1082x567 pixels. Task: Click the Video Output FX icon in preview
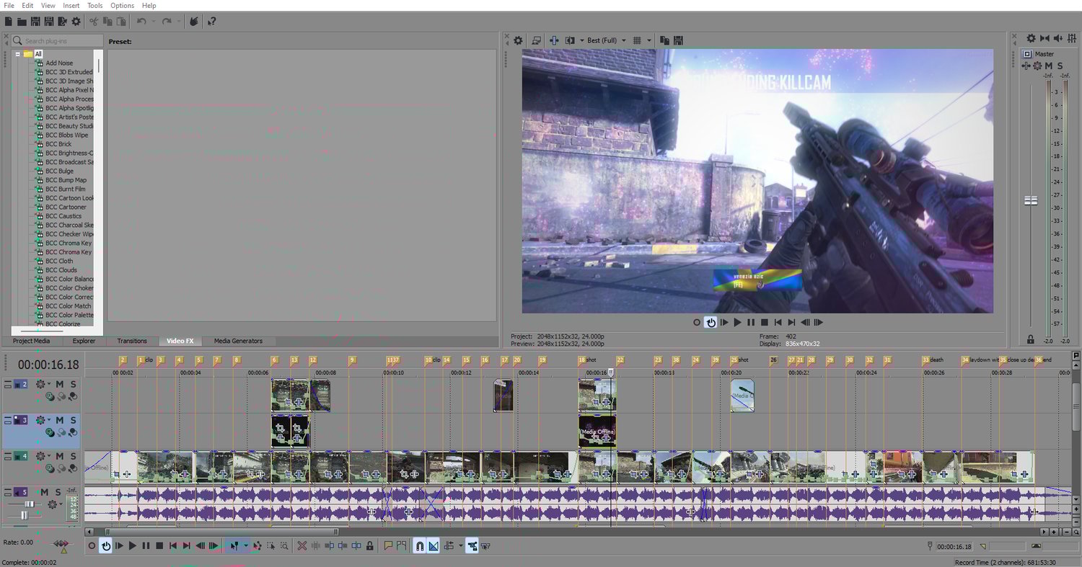[554, 40]
